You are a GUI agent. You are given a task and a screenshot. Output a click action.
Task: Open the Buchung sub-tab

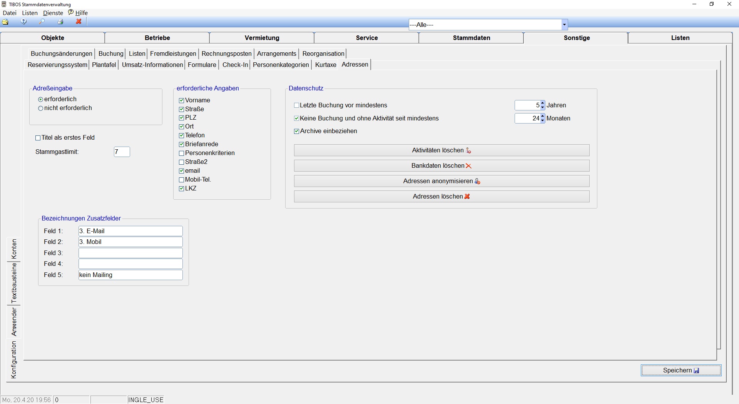tap(111, 53)
